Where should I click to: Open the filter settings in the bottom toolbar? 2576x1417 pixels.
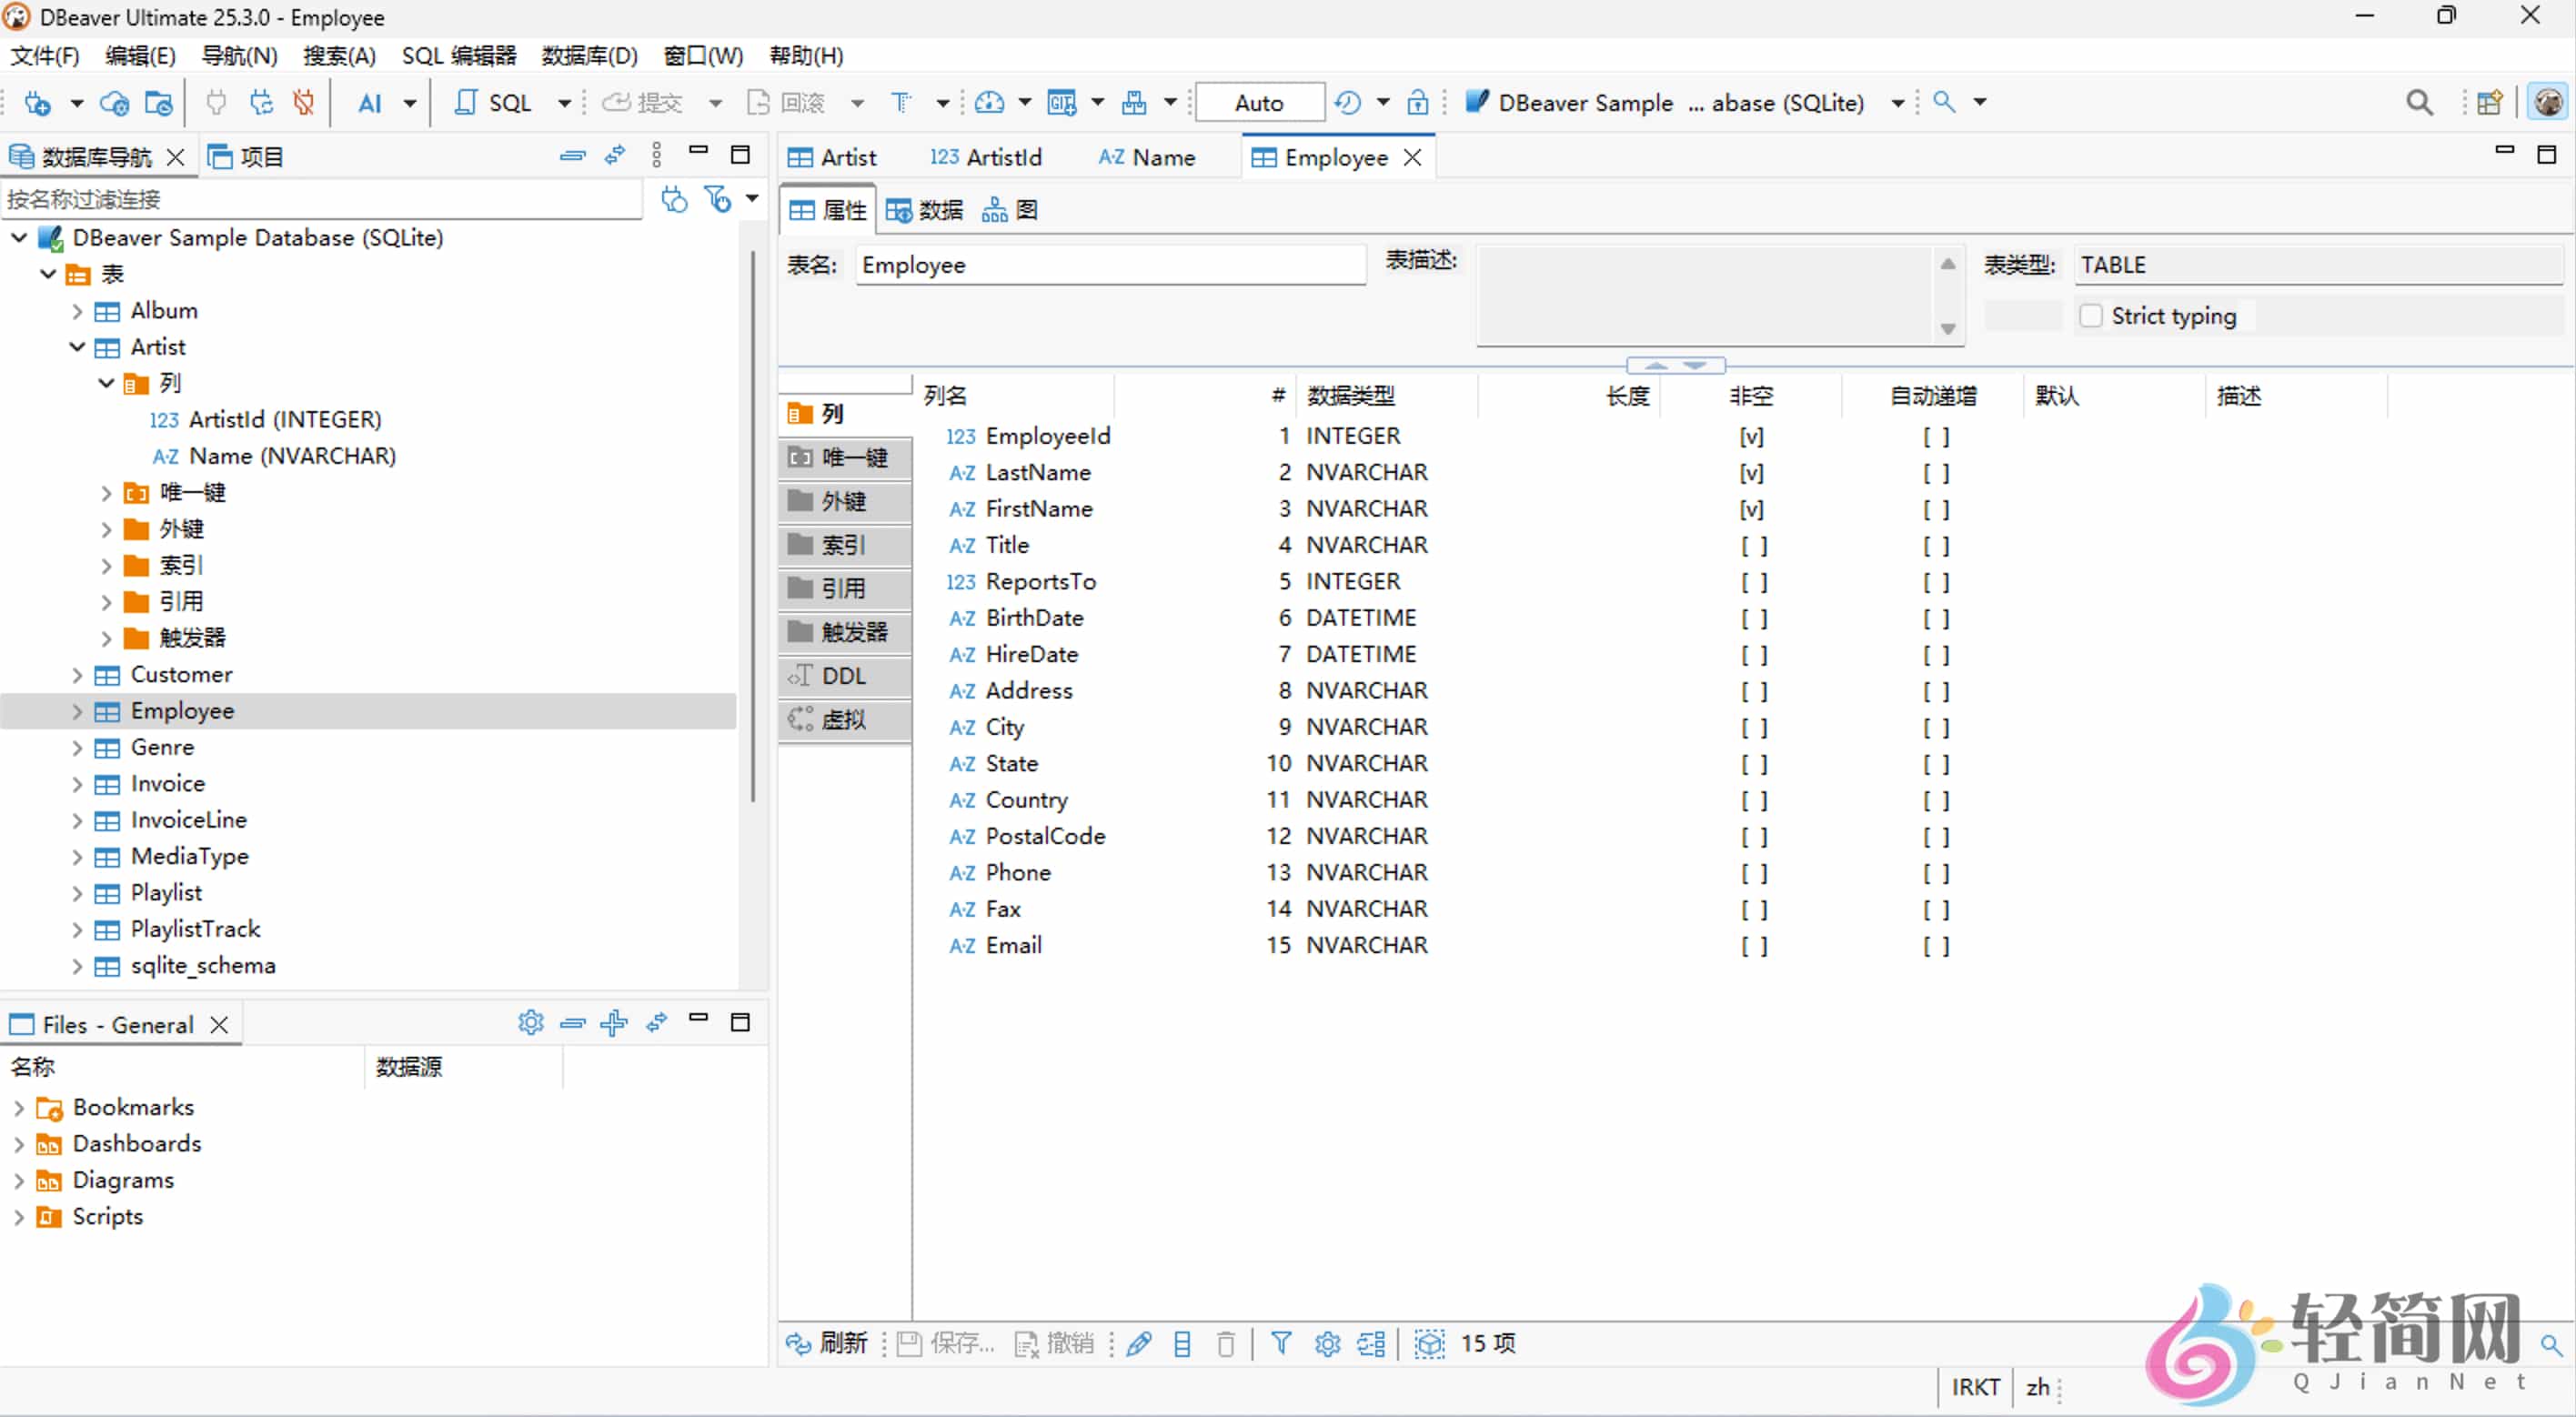click(x=1281, y=1344)
